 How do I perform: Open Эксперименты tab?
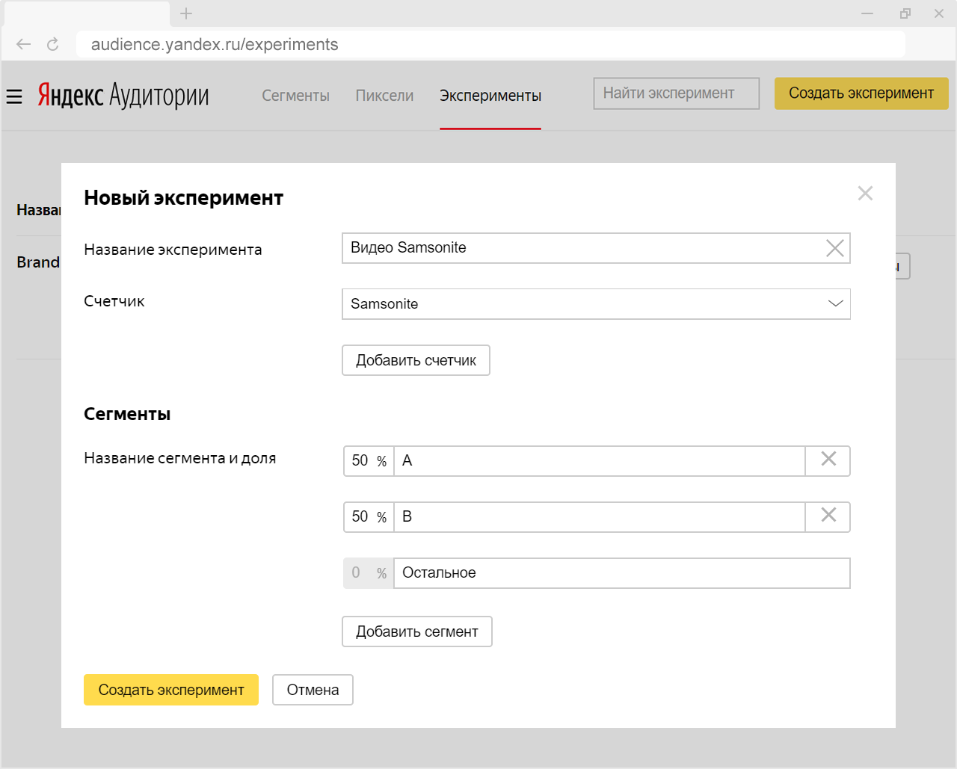coord(490,96)
